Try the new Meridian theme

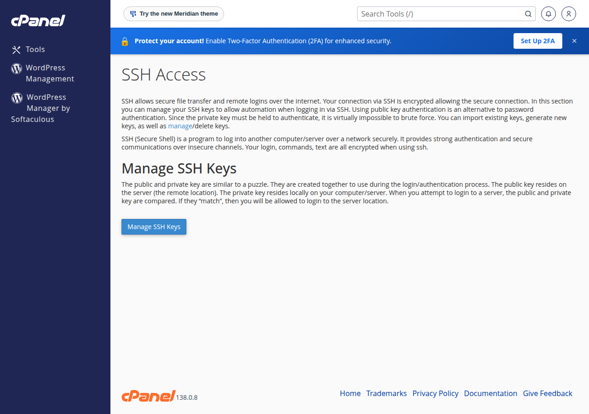tap(173, 14)
